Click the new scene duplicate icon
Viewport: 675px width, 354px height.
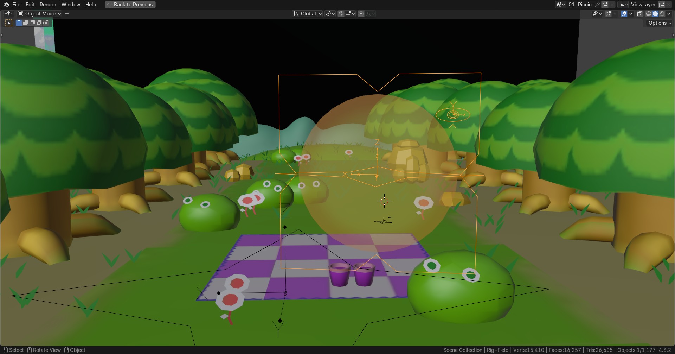click(x=605, y=5)
